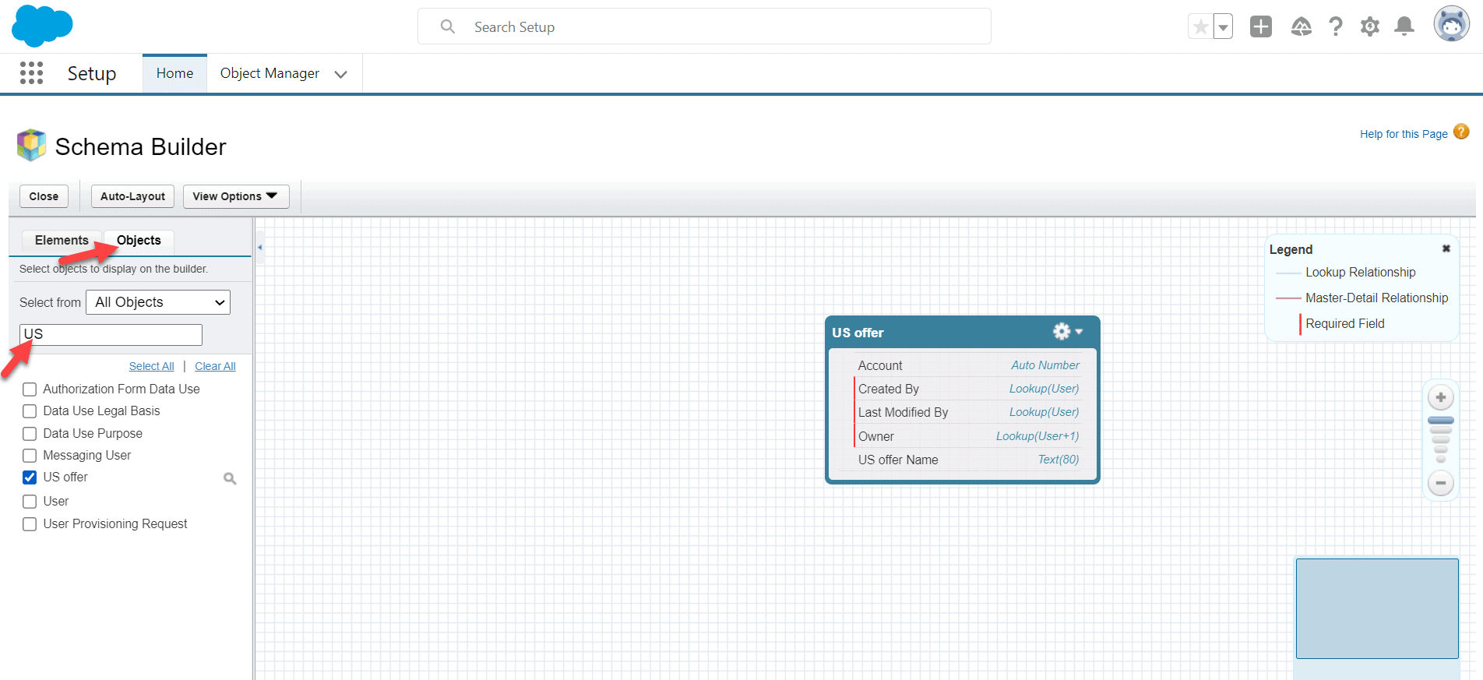This screenshot has width=1483, height=680.
Task: Click the search magnifier icon in Search Setup
Action: coord(447,26)
